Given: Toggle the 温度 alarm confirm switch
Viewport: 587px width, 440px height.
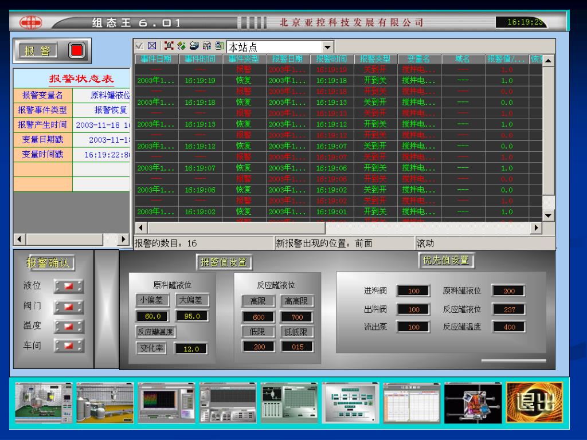Looking at the screenshot, I should pyautogui.click(x=69, y=326).
